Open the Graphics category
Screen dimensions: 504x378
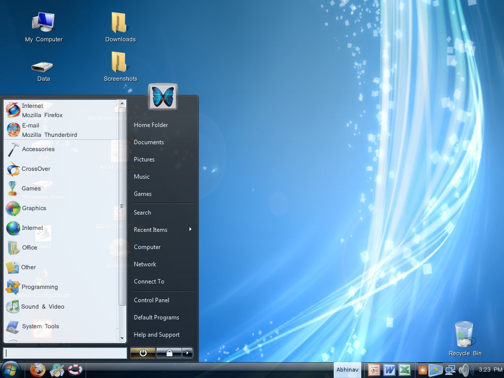pyautogui.click(x=61, y=208)
